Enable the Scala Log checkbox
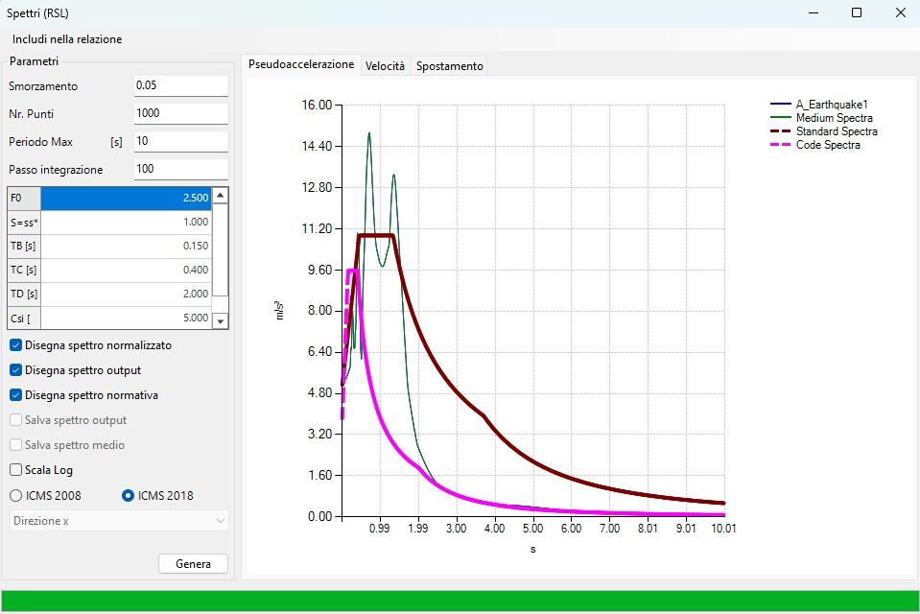 [16, 469]
